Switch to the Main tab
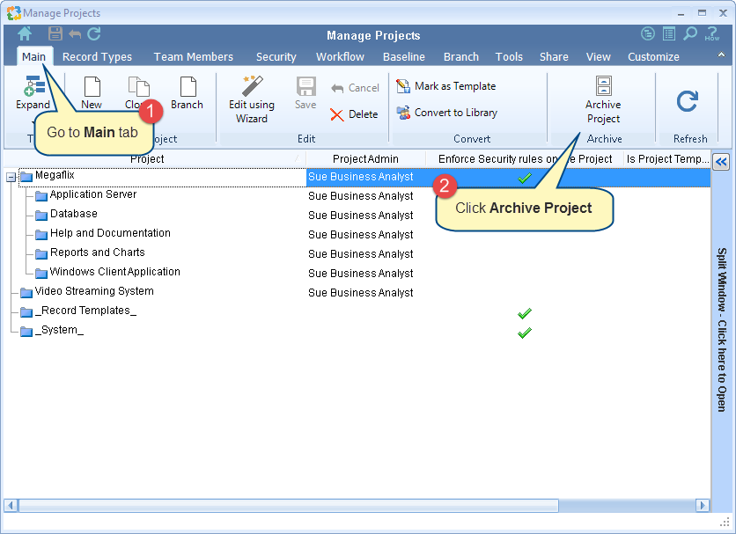The image size is (736, 534). tap(33, 57)
